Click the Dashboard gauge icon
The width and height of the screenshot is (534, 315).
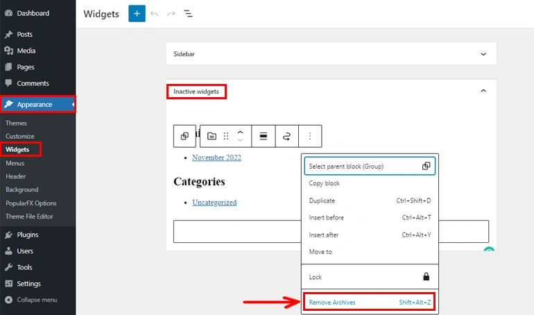(x=9, y=13)
